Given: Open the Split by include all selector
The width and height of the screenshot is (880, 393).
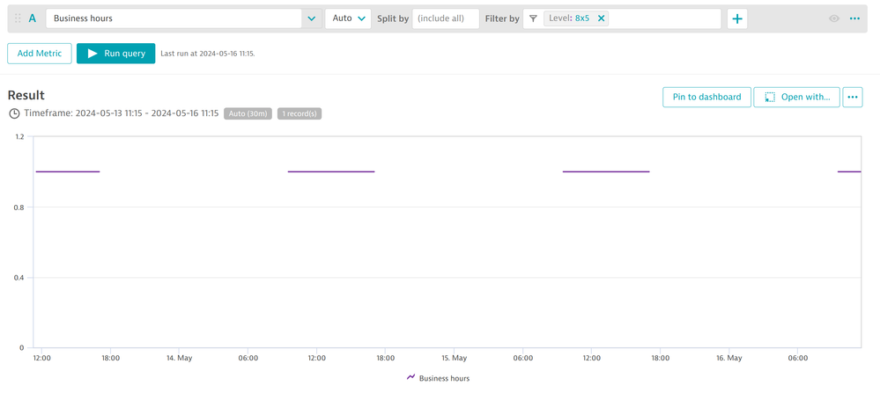Looking at the screenshot, I should (x=446, y=18).
